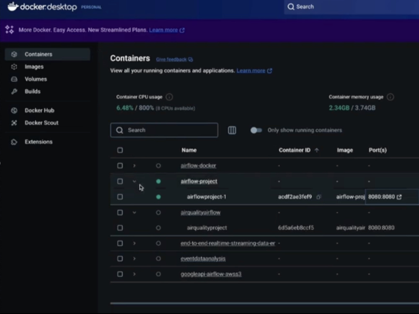Check the airqualityproject row checkbox
The image size is (419, 314).
(x=120, y=228)
